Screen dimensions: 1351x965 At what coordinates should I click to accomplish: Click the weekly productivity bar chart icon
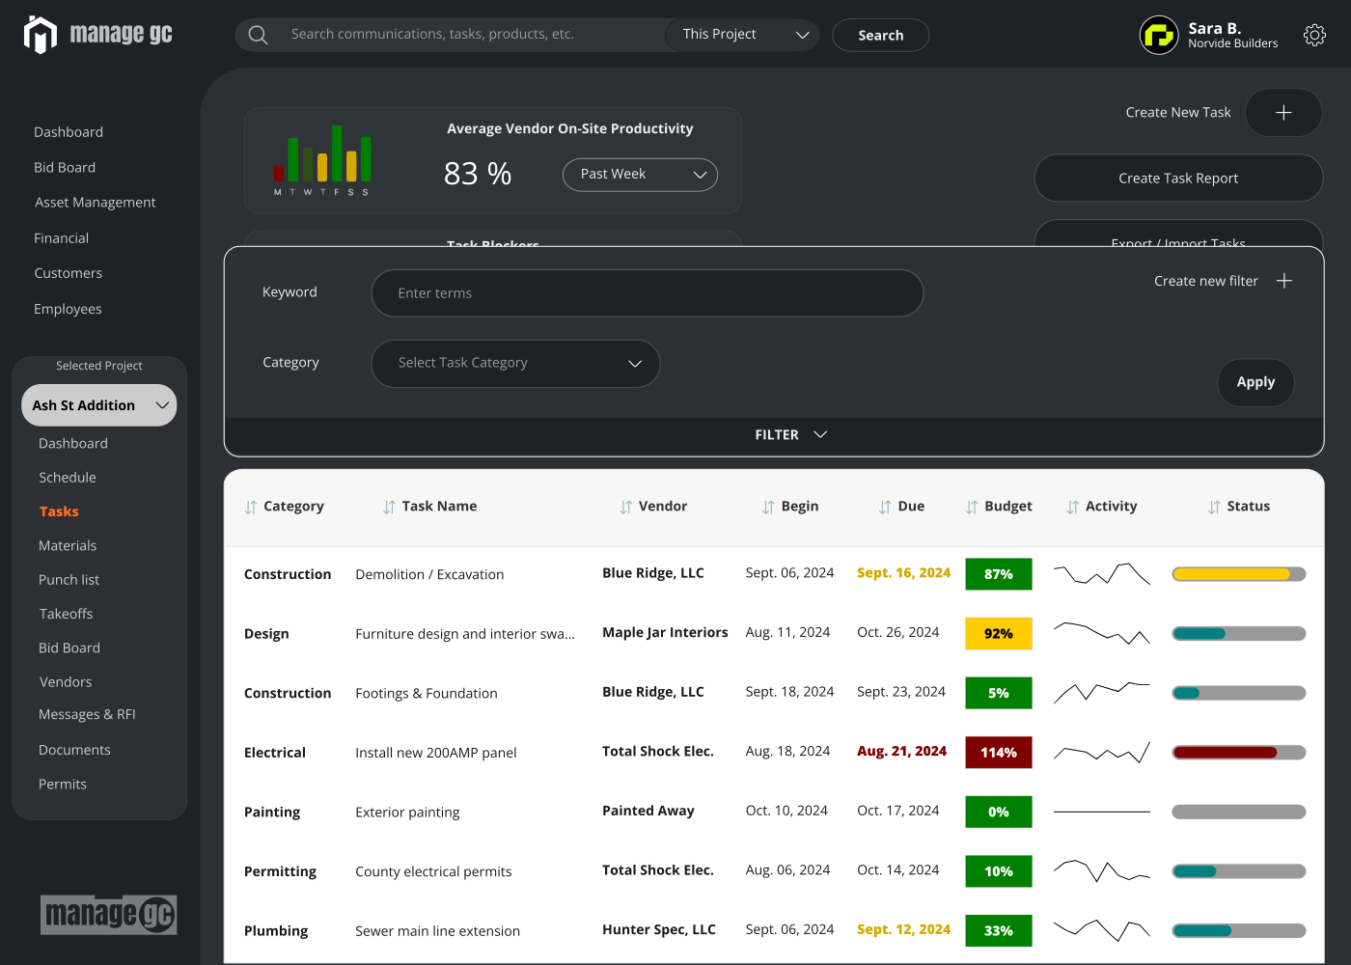coord(324,159)
